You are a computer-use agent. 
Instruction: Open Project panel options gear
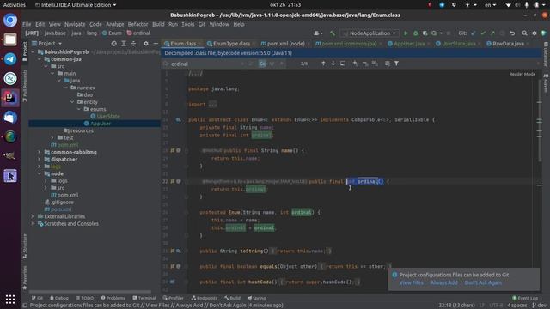pos(146,44)
